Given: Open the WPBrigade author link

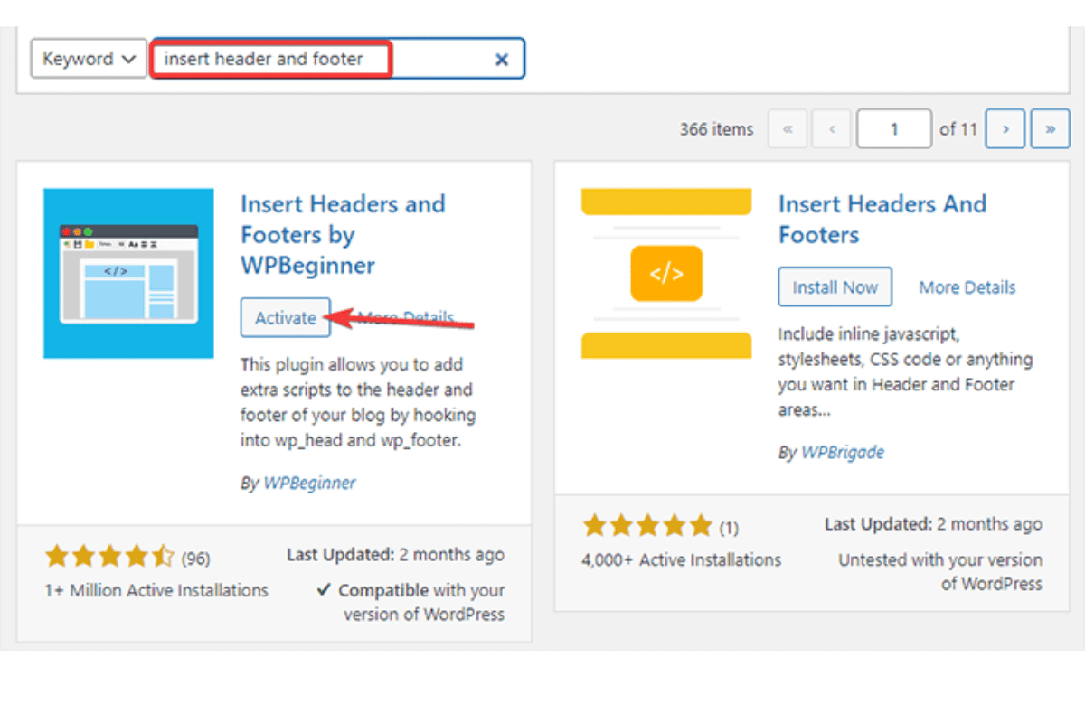Looking at the screenshot, I should pyautogui.click(x=843, y=452).
